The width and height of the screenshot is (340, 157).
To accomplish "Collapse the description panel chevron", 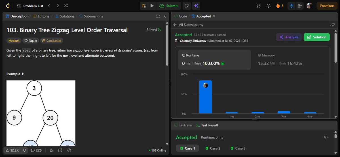I will click(165, 16).
